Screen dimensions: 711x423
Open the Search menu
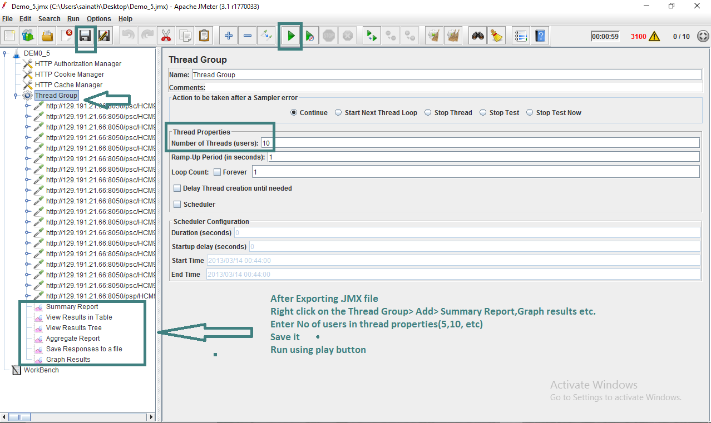tap(50, 19)
